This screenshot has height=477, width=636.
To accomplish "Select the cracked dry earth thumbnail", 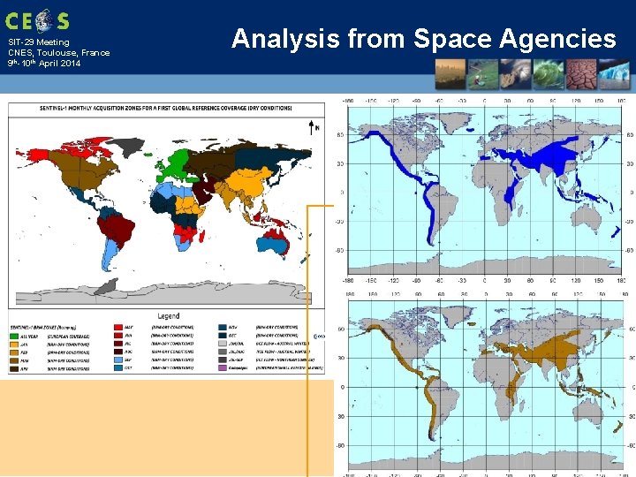I will tap(581, 74).
